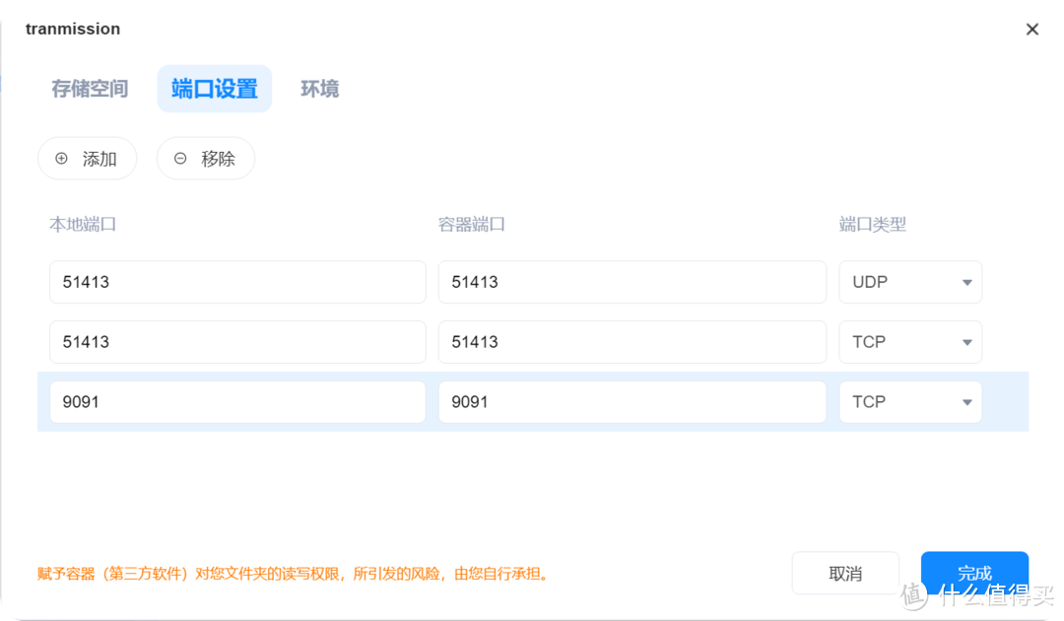Image resolution: width=1064 pixels, height=621 pixels.
Task: Click the 完成 confirm button
Action: coord(974,573)
